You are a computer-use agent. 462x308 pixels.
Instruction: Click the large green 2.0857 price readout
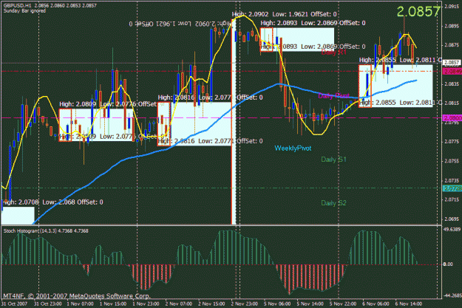coord(418,12)
